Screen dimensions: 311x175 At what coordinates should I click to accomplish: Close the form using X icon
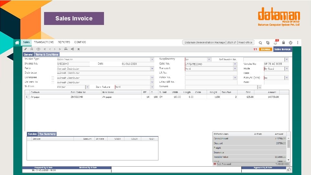click(78, 49)
